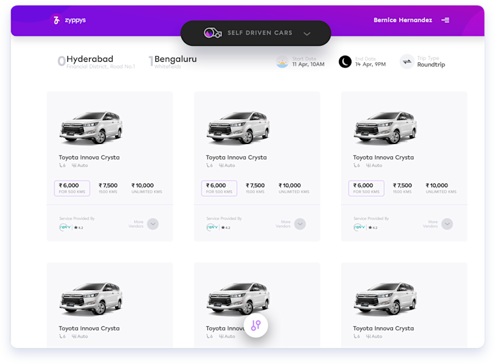Click the 4.2 star rating on the top-right card
Screen dimensions: 495x364
click(373, 227)
